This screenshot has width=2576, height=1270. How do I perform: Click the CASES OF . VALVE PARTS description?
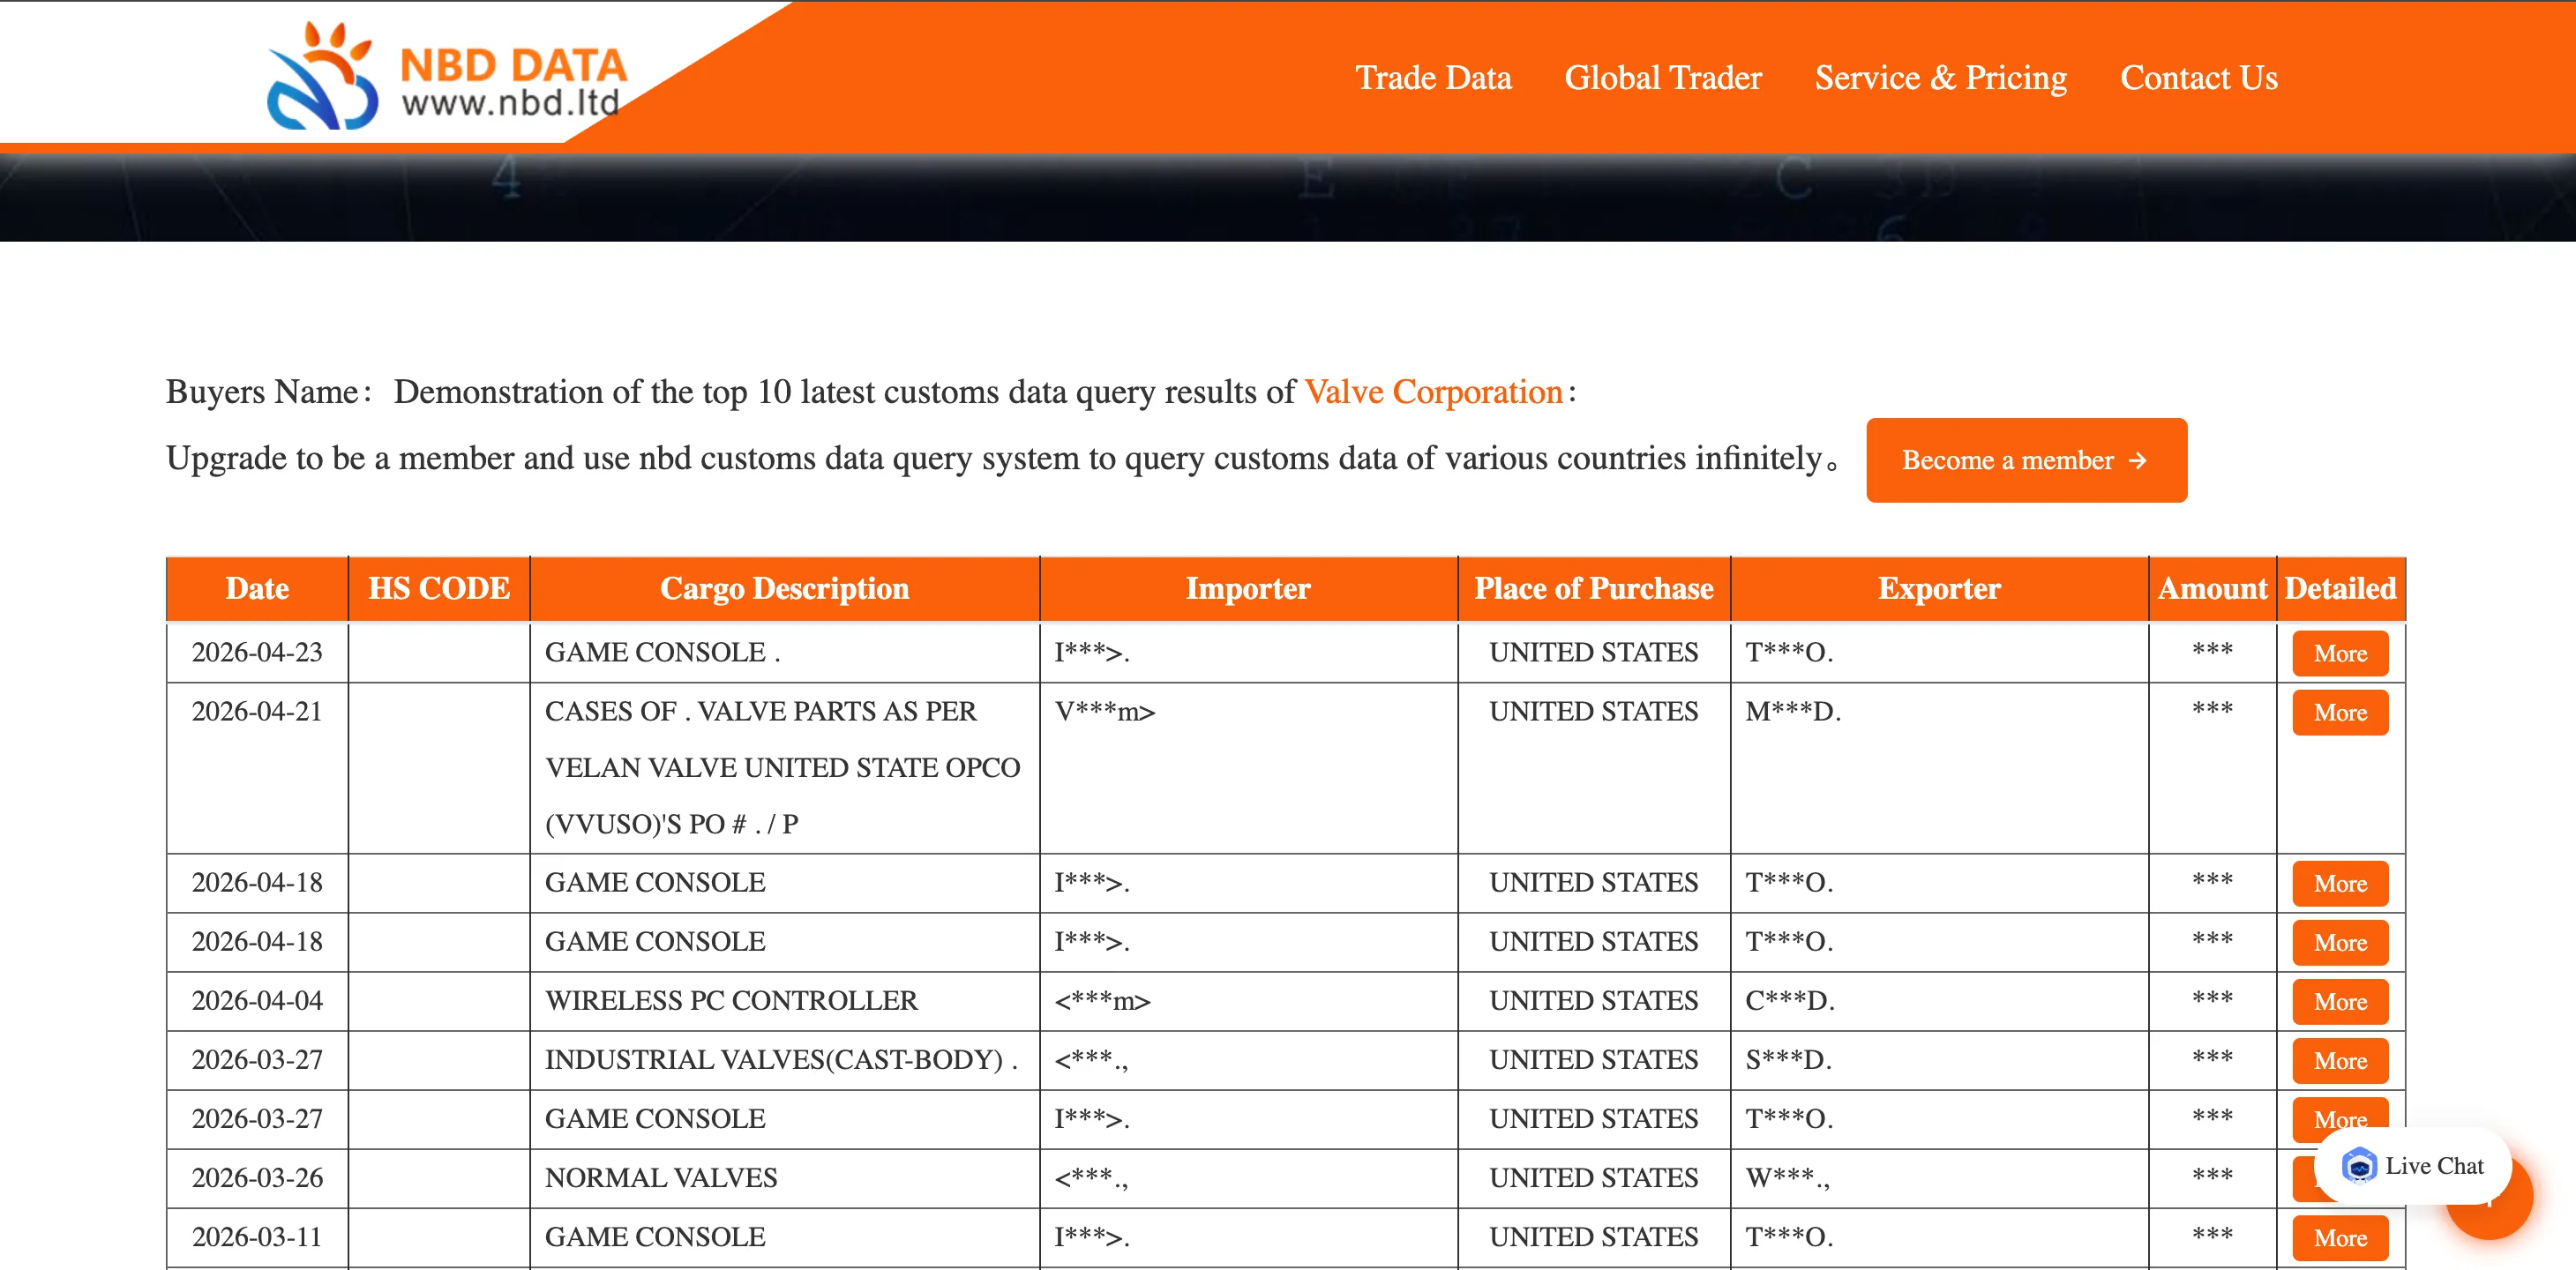[x=783, y=767]
